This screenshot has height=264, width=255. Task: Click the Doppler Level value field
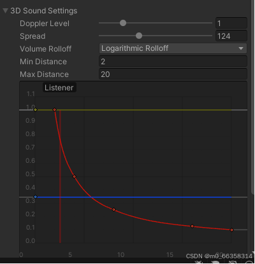tap(231, 23)
